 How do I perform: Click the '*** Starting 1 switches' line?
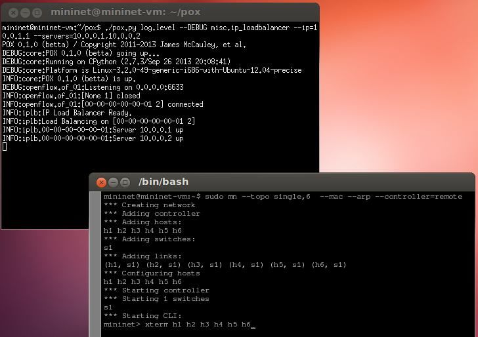pos(156,298)
